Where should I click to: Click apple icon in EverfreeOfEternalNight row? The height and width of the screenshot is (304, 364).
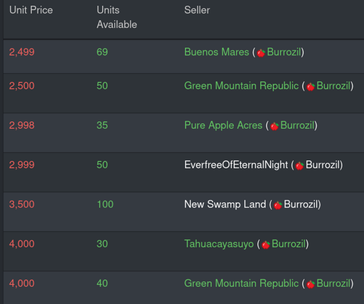coord(299,166)
